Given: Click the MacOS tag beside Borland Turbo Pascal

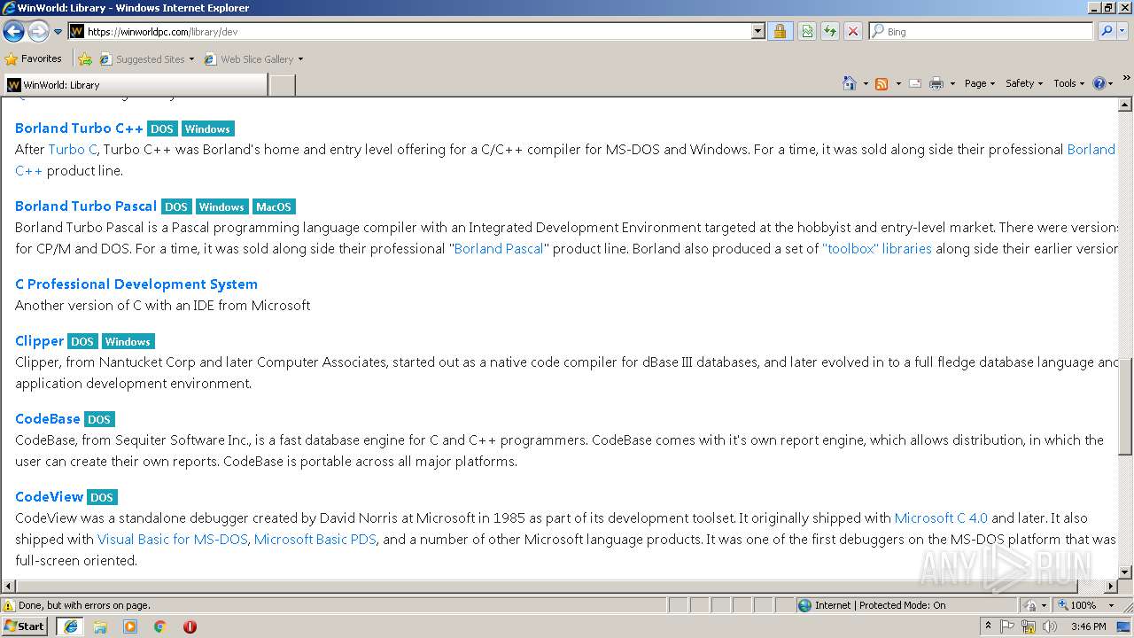Looking at the screenshot, I should pos(273,206).
